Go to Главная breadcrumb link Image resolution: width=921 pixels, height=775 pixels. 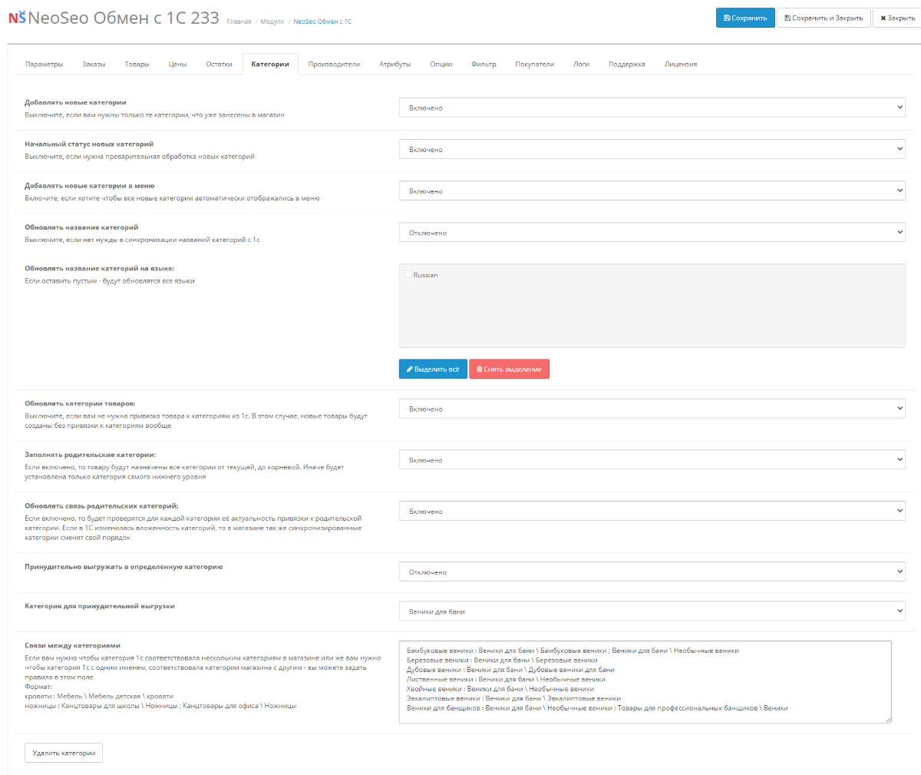(239, 22)
